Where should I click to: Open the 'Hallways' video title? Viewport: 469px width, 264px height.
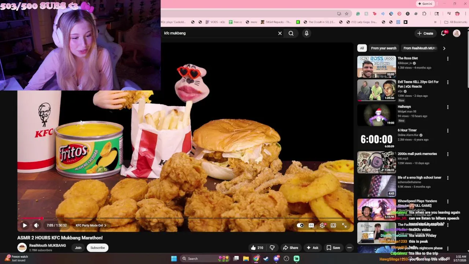tap(404, 107)
